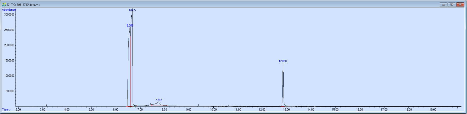The image size is (467, 114).
Task: Click the 3.00 time axis value
Action: click(42, 109)
